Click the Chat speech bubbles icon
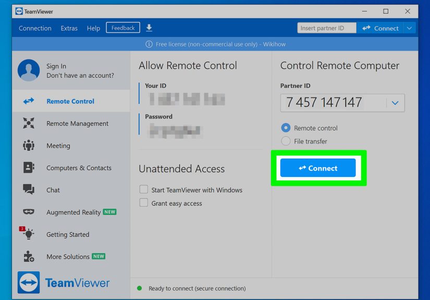The height and width of the screenshot is (300, 430). (29, 189)
